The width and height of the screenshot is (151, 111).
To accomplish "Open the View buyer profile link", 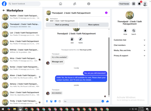I will pos(85,50).
